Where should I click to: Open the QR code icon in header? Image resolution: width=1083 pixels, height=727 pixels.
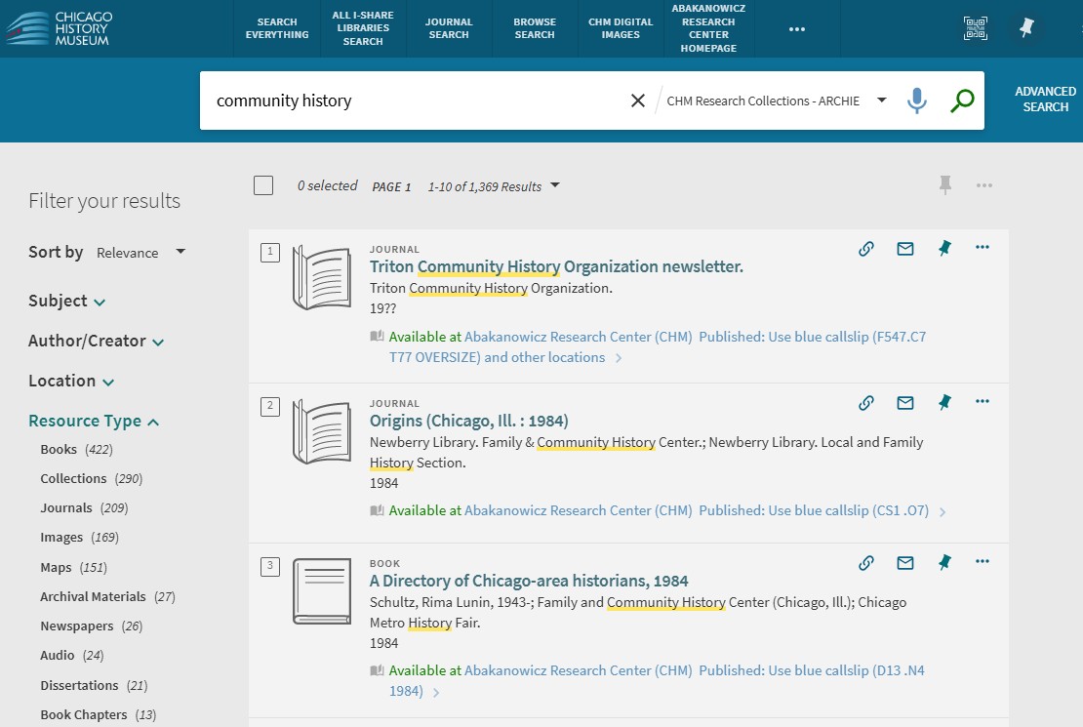pyautogui.click(x=976, y=28)
